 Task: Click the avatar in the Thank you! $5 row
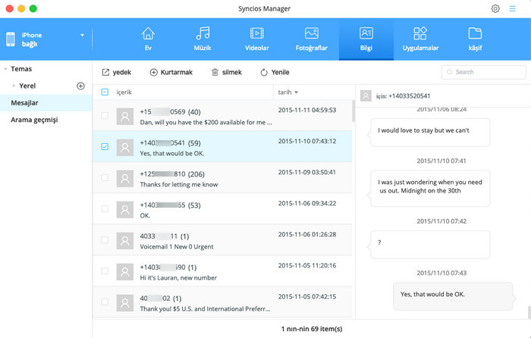pyautogui.click(x=125, y=303)
